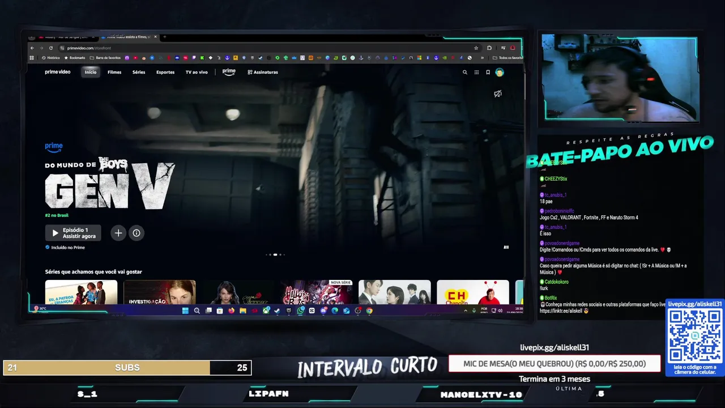
Task: Open TV ao vivo section
Action: (x=197, y=72)
